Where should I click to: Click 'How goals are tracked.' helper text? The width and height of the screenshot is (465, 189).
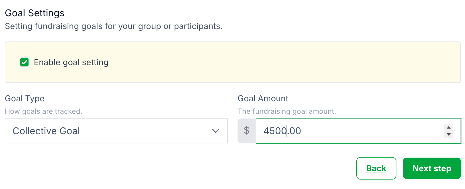point(44,112)
